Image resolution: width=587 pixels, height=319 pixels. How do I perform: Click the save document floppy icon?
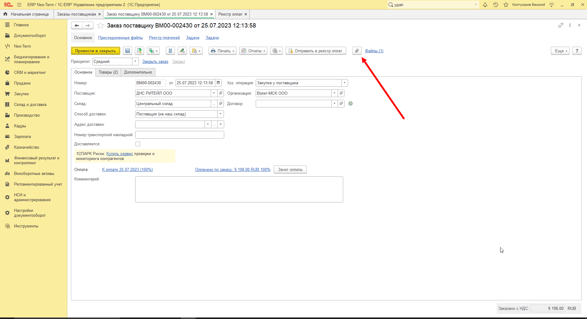(x=128, y=51)
